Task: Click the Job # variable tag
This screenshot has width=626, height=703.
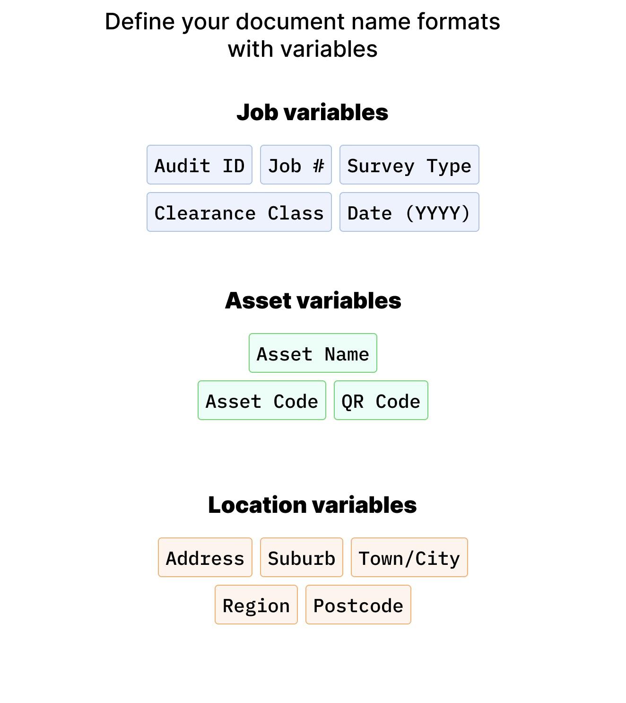Action: [x=296, y=165]
